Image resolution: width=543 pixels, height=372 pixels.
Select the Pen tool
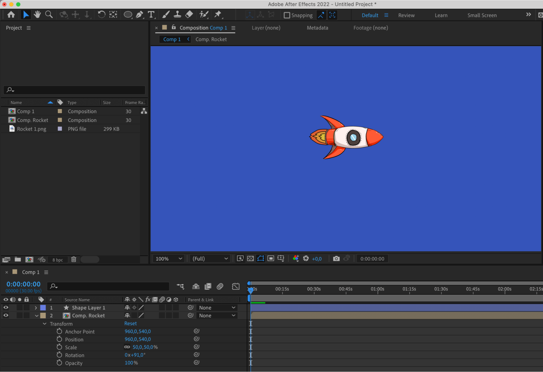pos(139,15)
